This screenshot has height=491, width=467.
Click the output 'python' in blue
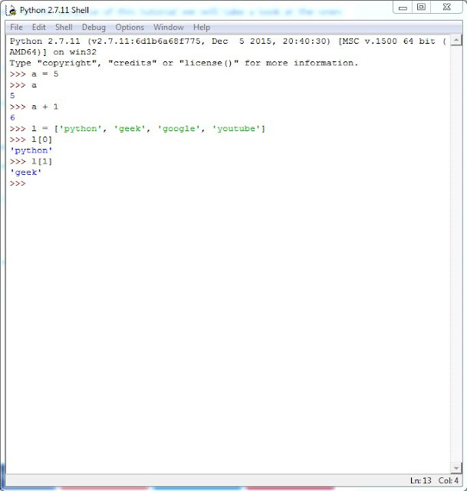coord(31,150)
